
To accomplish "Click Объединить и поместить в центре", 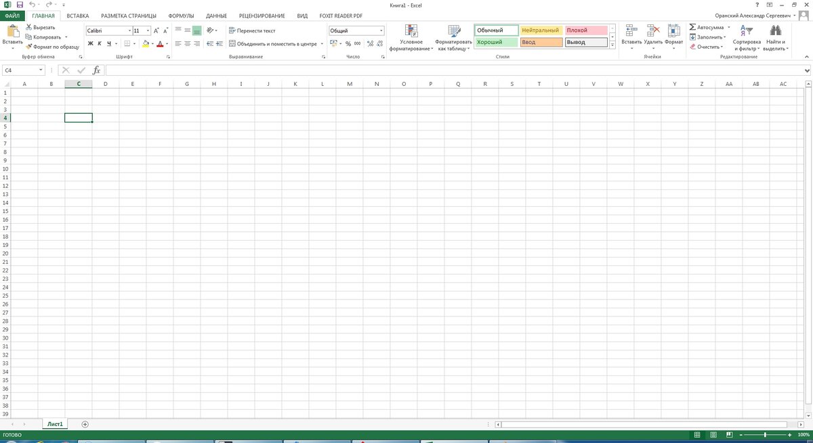I will click(272, 44).
